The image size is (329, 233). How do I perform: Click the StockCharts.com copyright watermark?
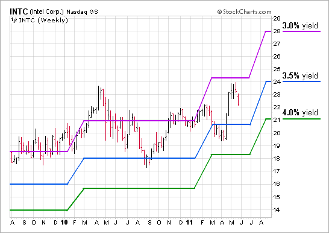(244, 11)
